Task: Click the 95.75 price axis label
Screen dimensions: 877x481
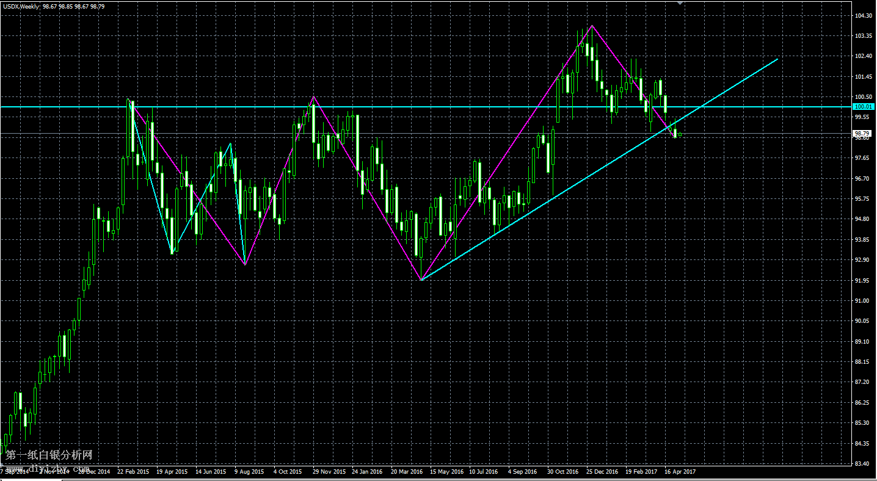Action: (x=862, y=199)
